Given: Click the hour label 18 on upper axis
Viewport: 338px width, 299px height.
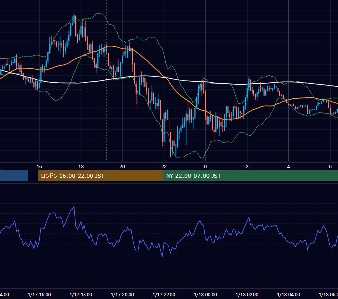Looking at the screenshot, I should tap(81, 167).
